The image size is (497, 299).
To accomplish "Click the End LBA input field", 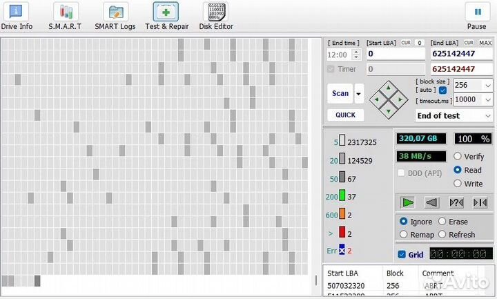I will (x=462, y=54).
